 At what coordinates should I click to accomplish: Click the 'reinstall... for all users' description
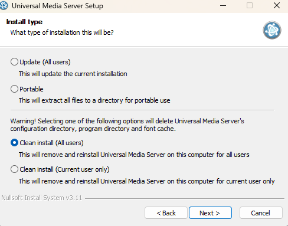coord(134,155)
